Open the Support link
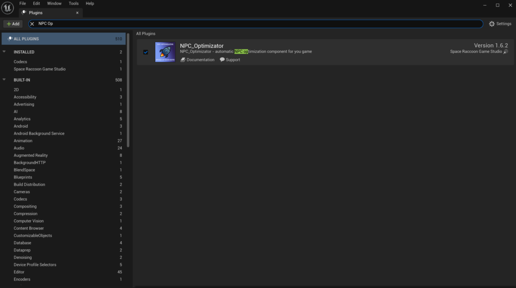The width and height of the screenshot is (516, 288). coord(230,60)
